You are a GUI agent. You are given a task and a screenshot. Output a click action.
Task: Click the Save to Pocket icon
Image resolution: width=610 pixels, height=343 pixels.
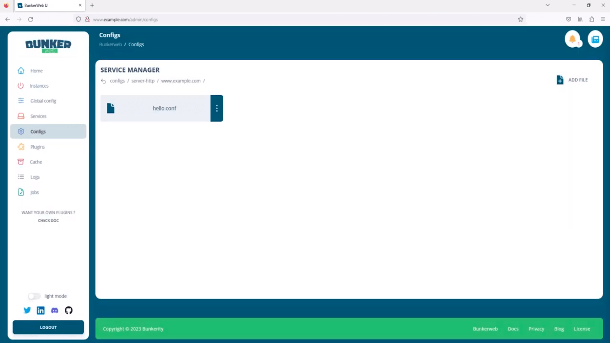coord(568,19)
